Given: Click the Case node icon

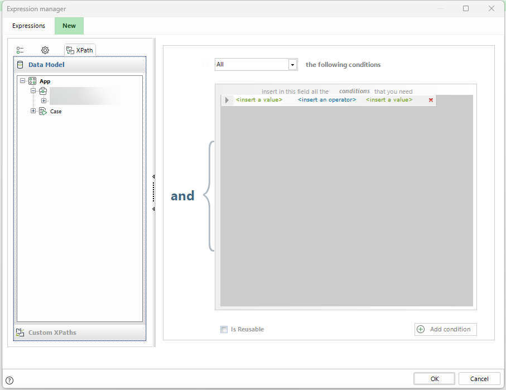Looking at the screenshot, I should click(43, 112).
